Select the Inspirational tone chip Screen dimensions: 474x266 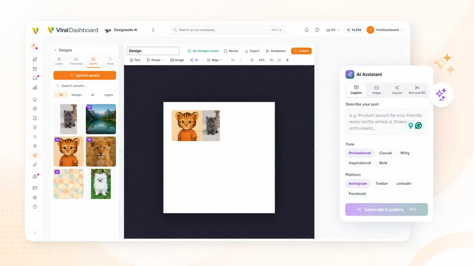360,163
